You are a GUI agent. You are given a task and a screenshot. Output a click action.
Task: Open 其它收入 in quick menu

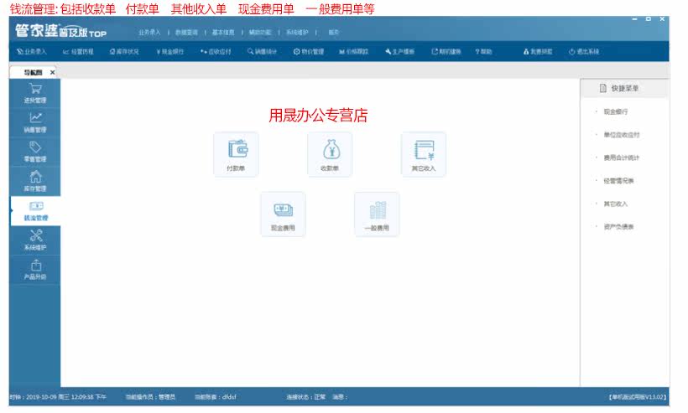[616, 204]
